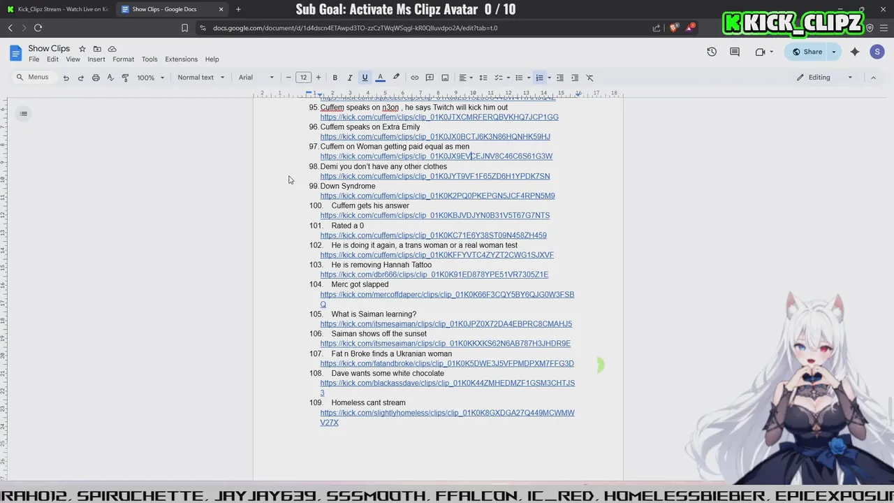
Task: Click the Spelling and grammar check icon
Action: 110,78
